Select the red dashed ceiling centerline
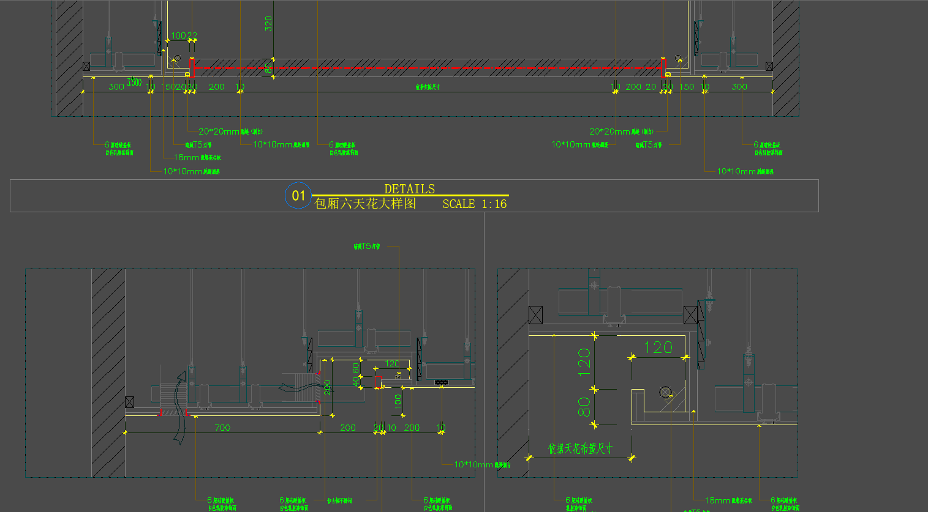The height and width of the screenshot is (512, 928). click(427, 67)
